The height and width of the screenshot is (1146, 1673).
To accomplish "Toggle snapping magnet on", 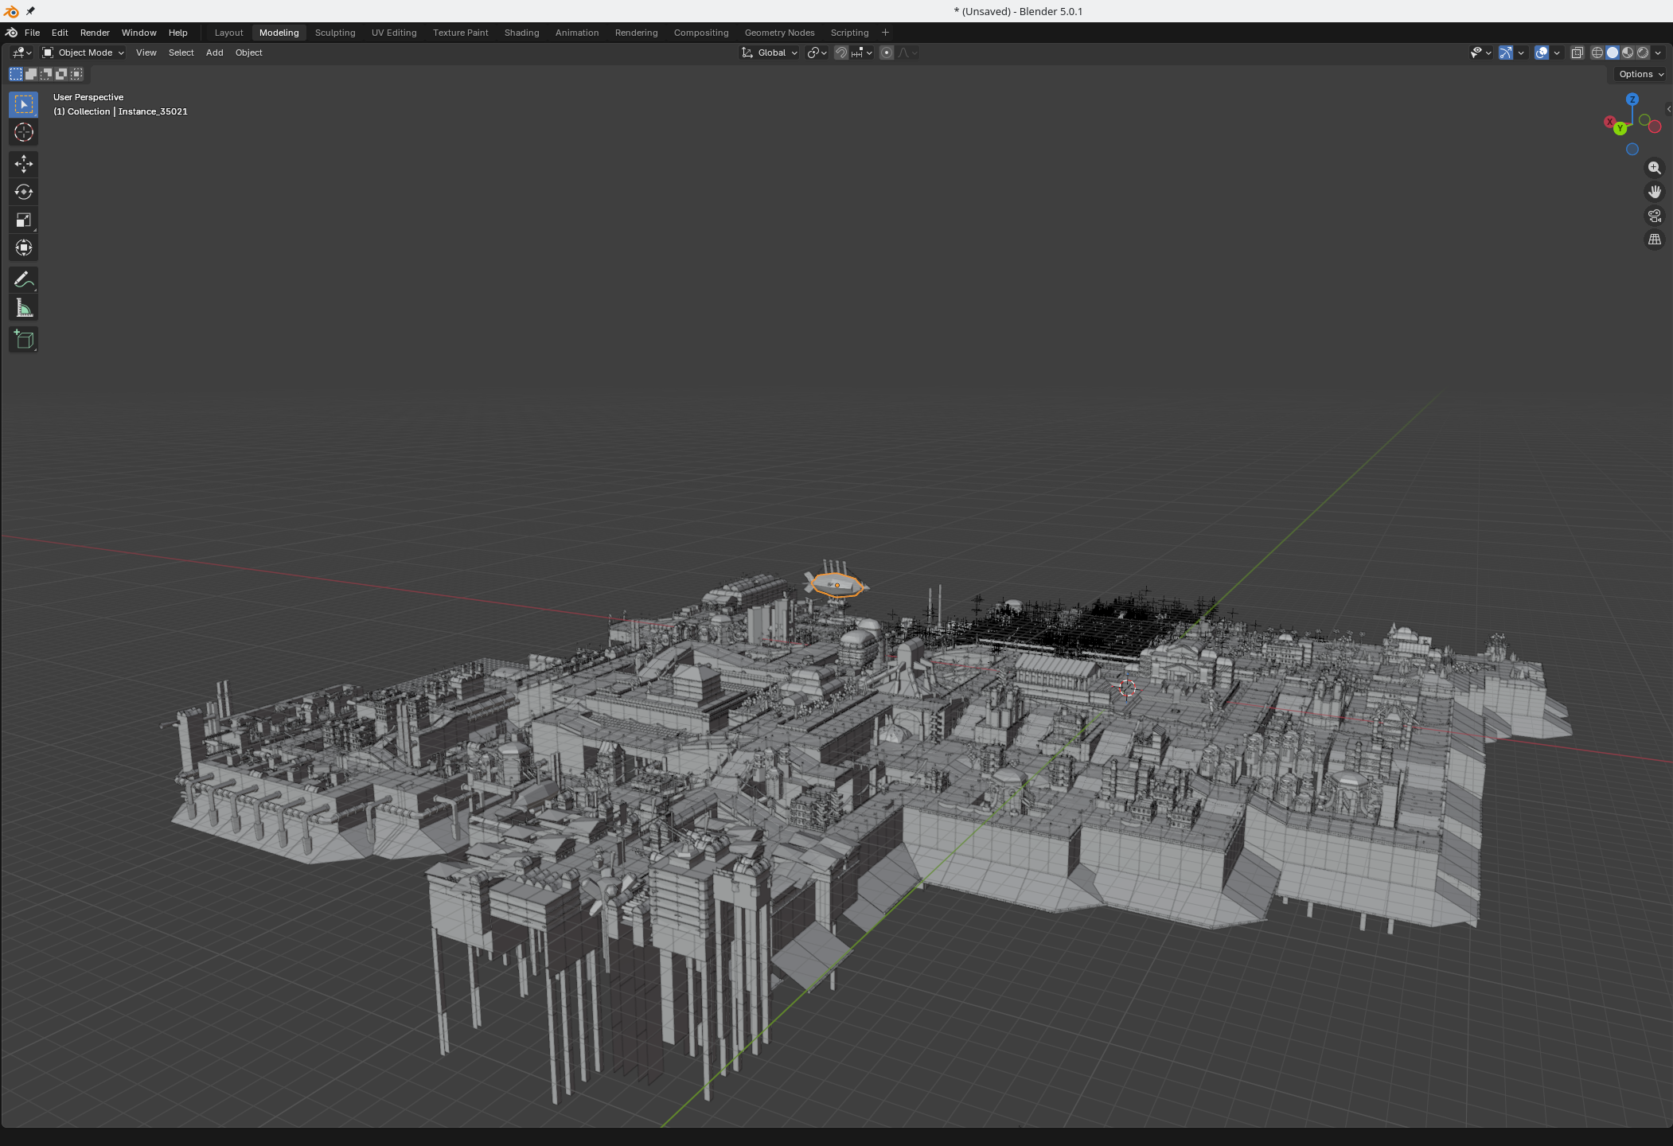I will coord(840,53).
